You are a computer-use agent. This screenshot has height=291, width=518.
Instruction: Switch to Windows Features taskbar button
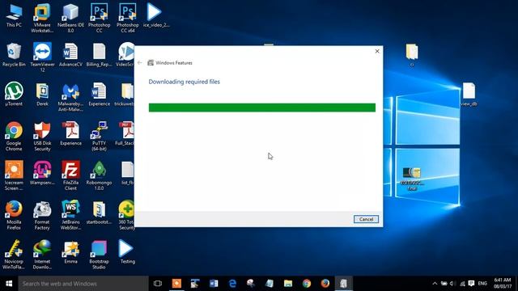343,284
